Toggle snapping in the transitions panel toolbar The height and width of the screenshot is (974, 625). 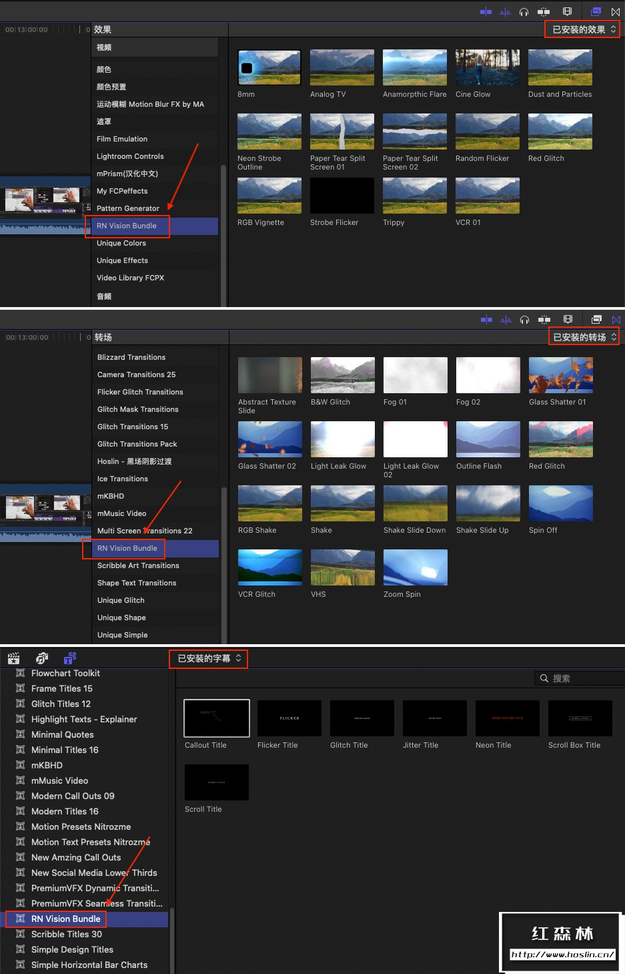(486, 320)
